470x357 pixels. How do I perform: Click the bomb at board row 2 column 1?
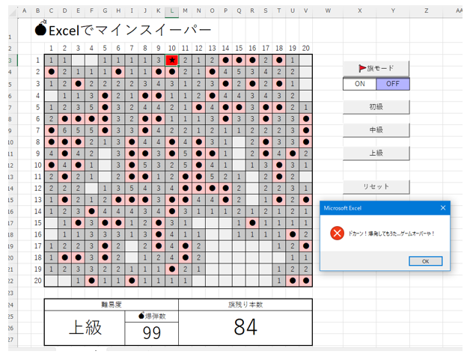point(51,72)
